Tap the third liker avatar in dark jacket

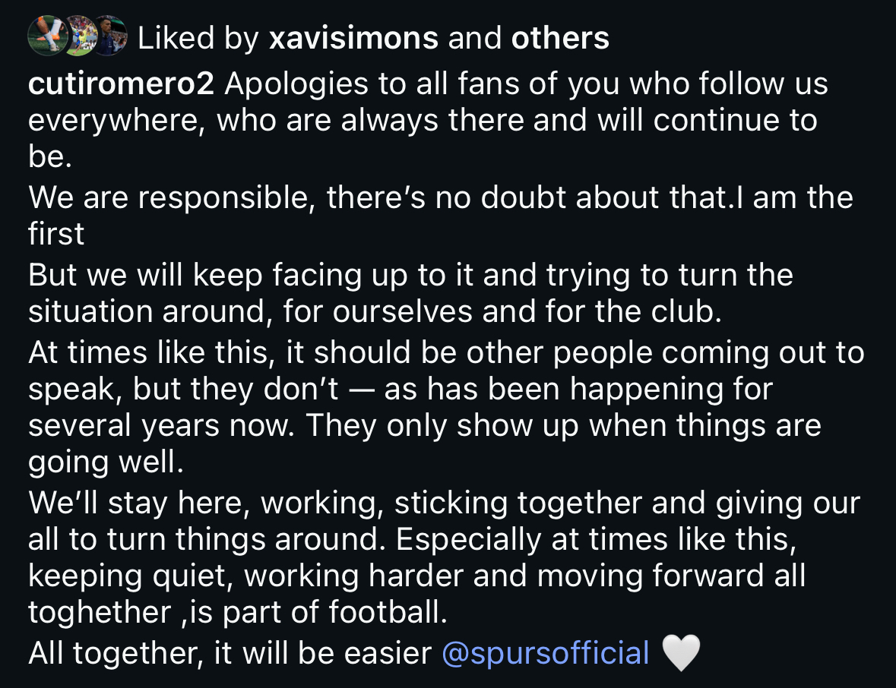tap(110, 36)
